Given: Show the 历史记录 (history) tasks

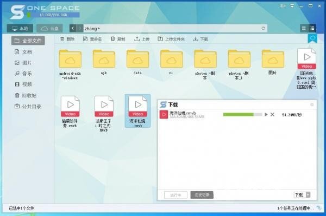Looking at the screenshot, I should [x=202, y=195].
